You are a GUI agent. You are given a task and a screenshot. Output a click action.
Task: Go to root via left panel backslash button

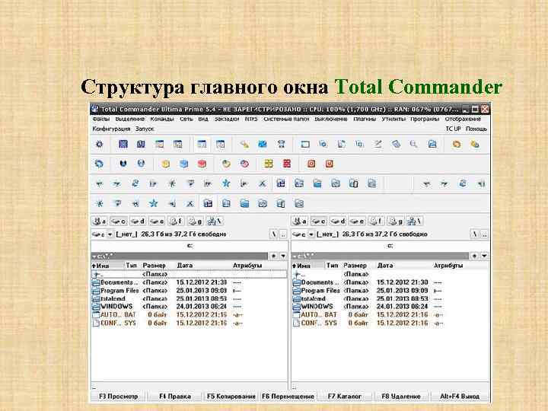pos(274,234)
